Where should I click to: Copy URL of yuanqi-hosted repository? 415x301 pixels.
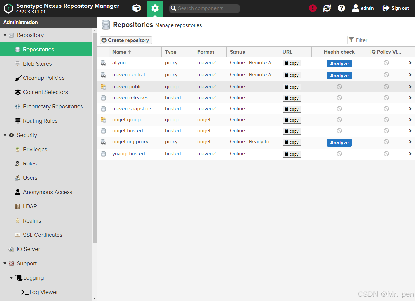(x=292, y=154)
